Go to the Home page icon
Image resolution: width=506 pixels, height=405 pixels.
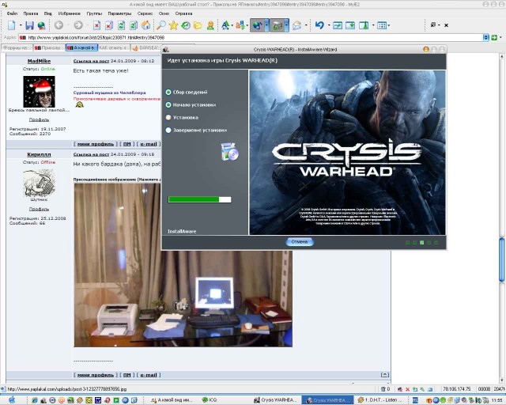pos(145,25)
